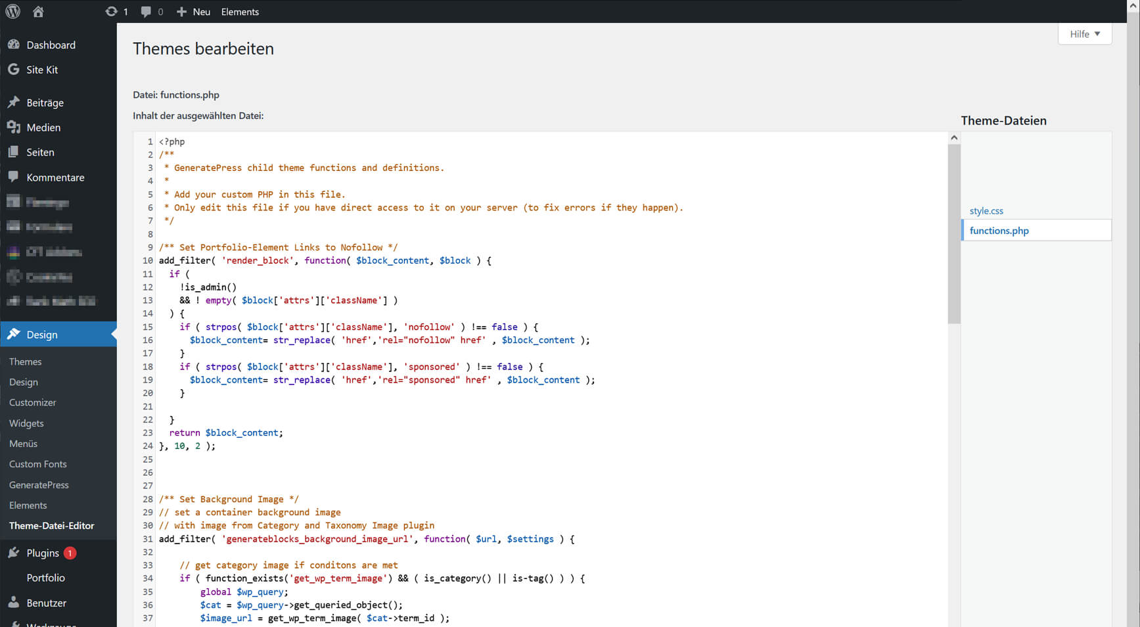Screen dimensions: 1140x627
Task: Click the Beiträge pin icon
Action: pos(13,102)
